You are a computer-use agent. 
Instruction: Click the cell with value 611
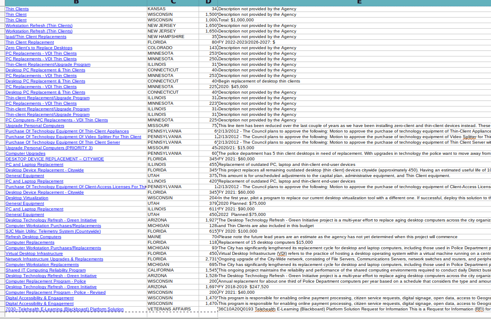[208, 209]
